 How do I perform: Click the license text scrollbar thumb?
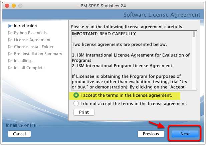click(x=194, y=34)
